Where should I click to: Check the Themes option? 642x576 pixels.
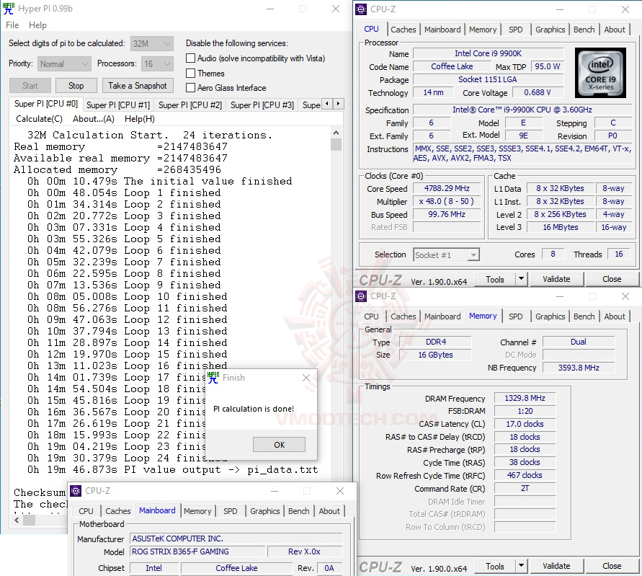point(190,73)
